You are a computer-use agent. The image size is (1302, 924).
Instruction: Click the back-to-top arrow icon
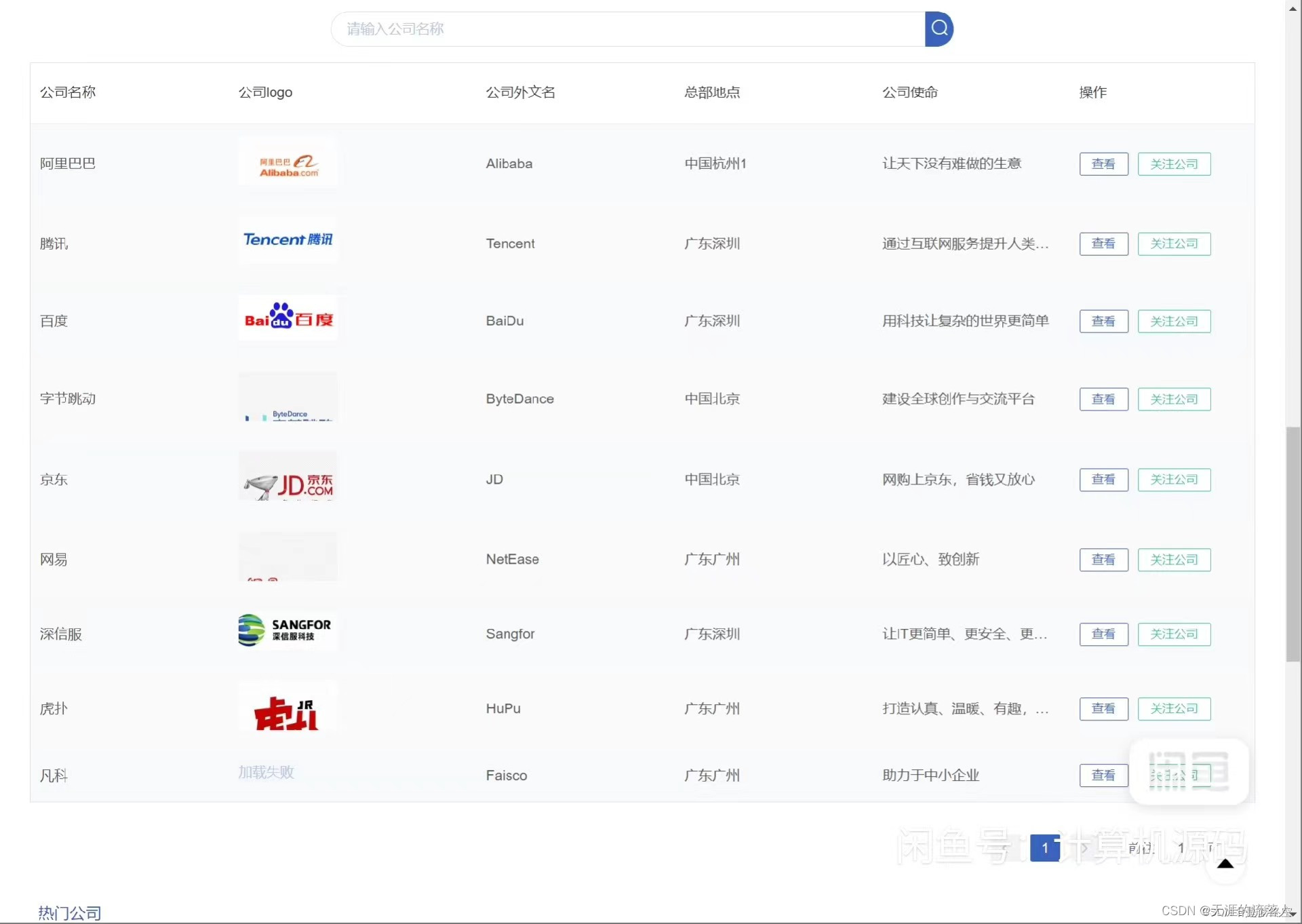(x=1225, y=864)
